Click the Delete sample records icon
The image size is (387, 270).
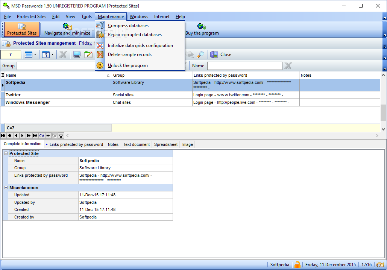[x=100, y=55]
